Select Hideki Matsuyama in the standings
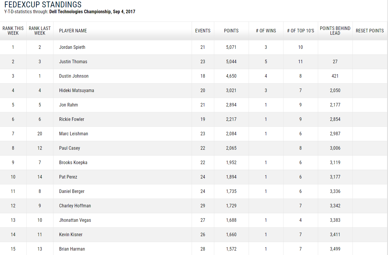The image size is (388, 255). click(x=77, y=91)
